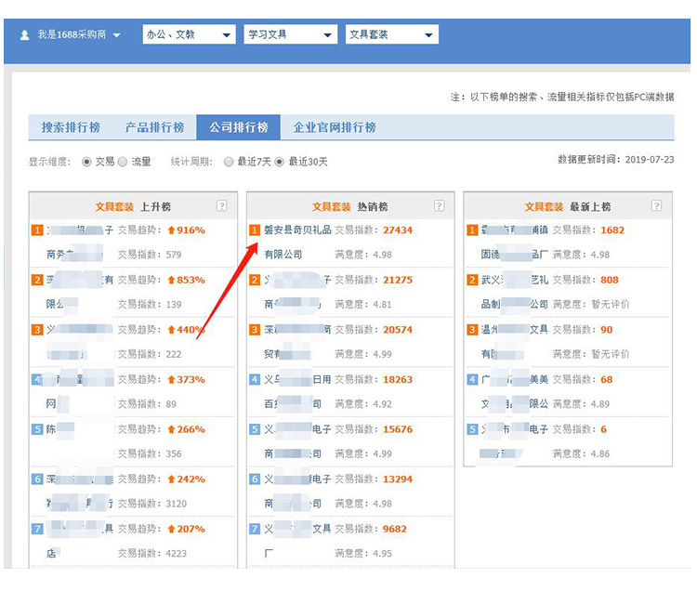The image size is (697, 604).
Task: Click rank 1 badge in 热销榜 list
Action: point(255,230)
